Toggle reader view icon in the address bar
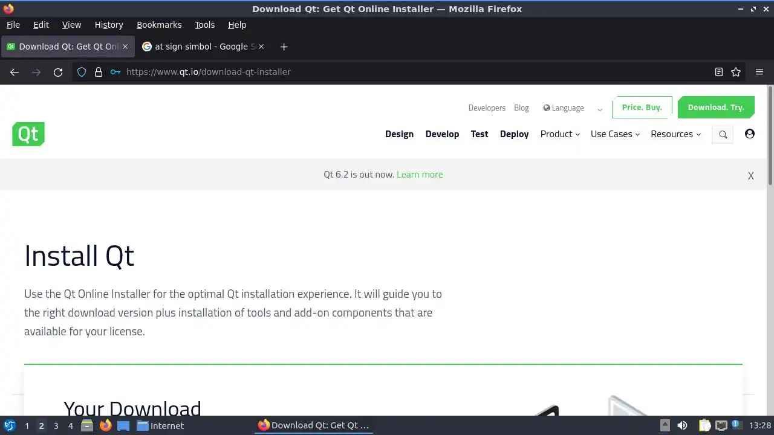The height and width of the screenshot is (435, 774). [719, 72]
